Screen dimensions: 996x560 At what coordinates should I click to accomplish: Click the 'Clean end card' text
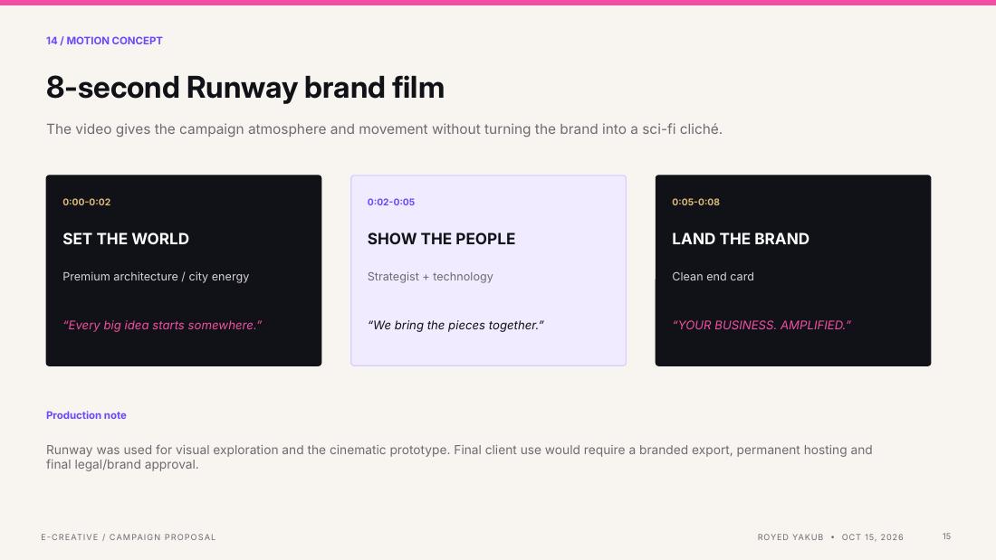(x=713, y=277)
